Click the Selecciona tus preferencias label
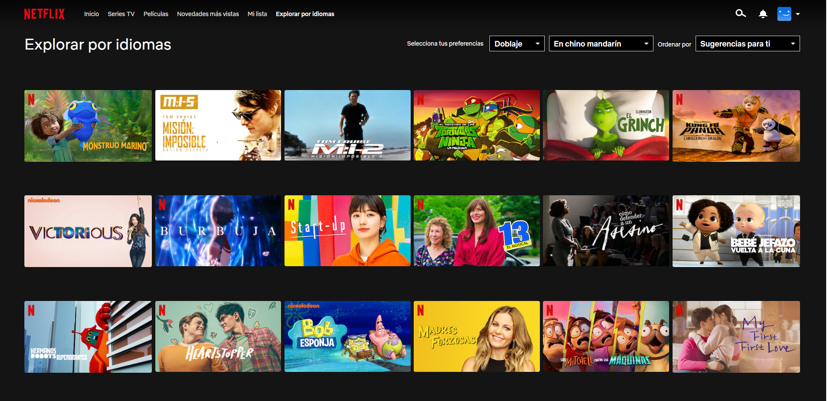The width and height of the screenshot is (827, 401). point(445,43)
